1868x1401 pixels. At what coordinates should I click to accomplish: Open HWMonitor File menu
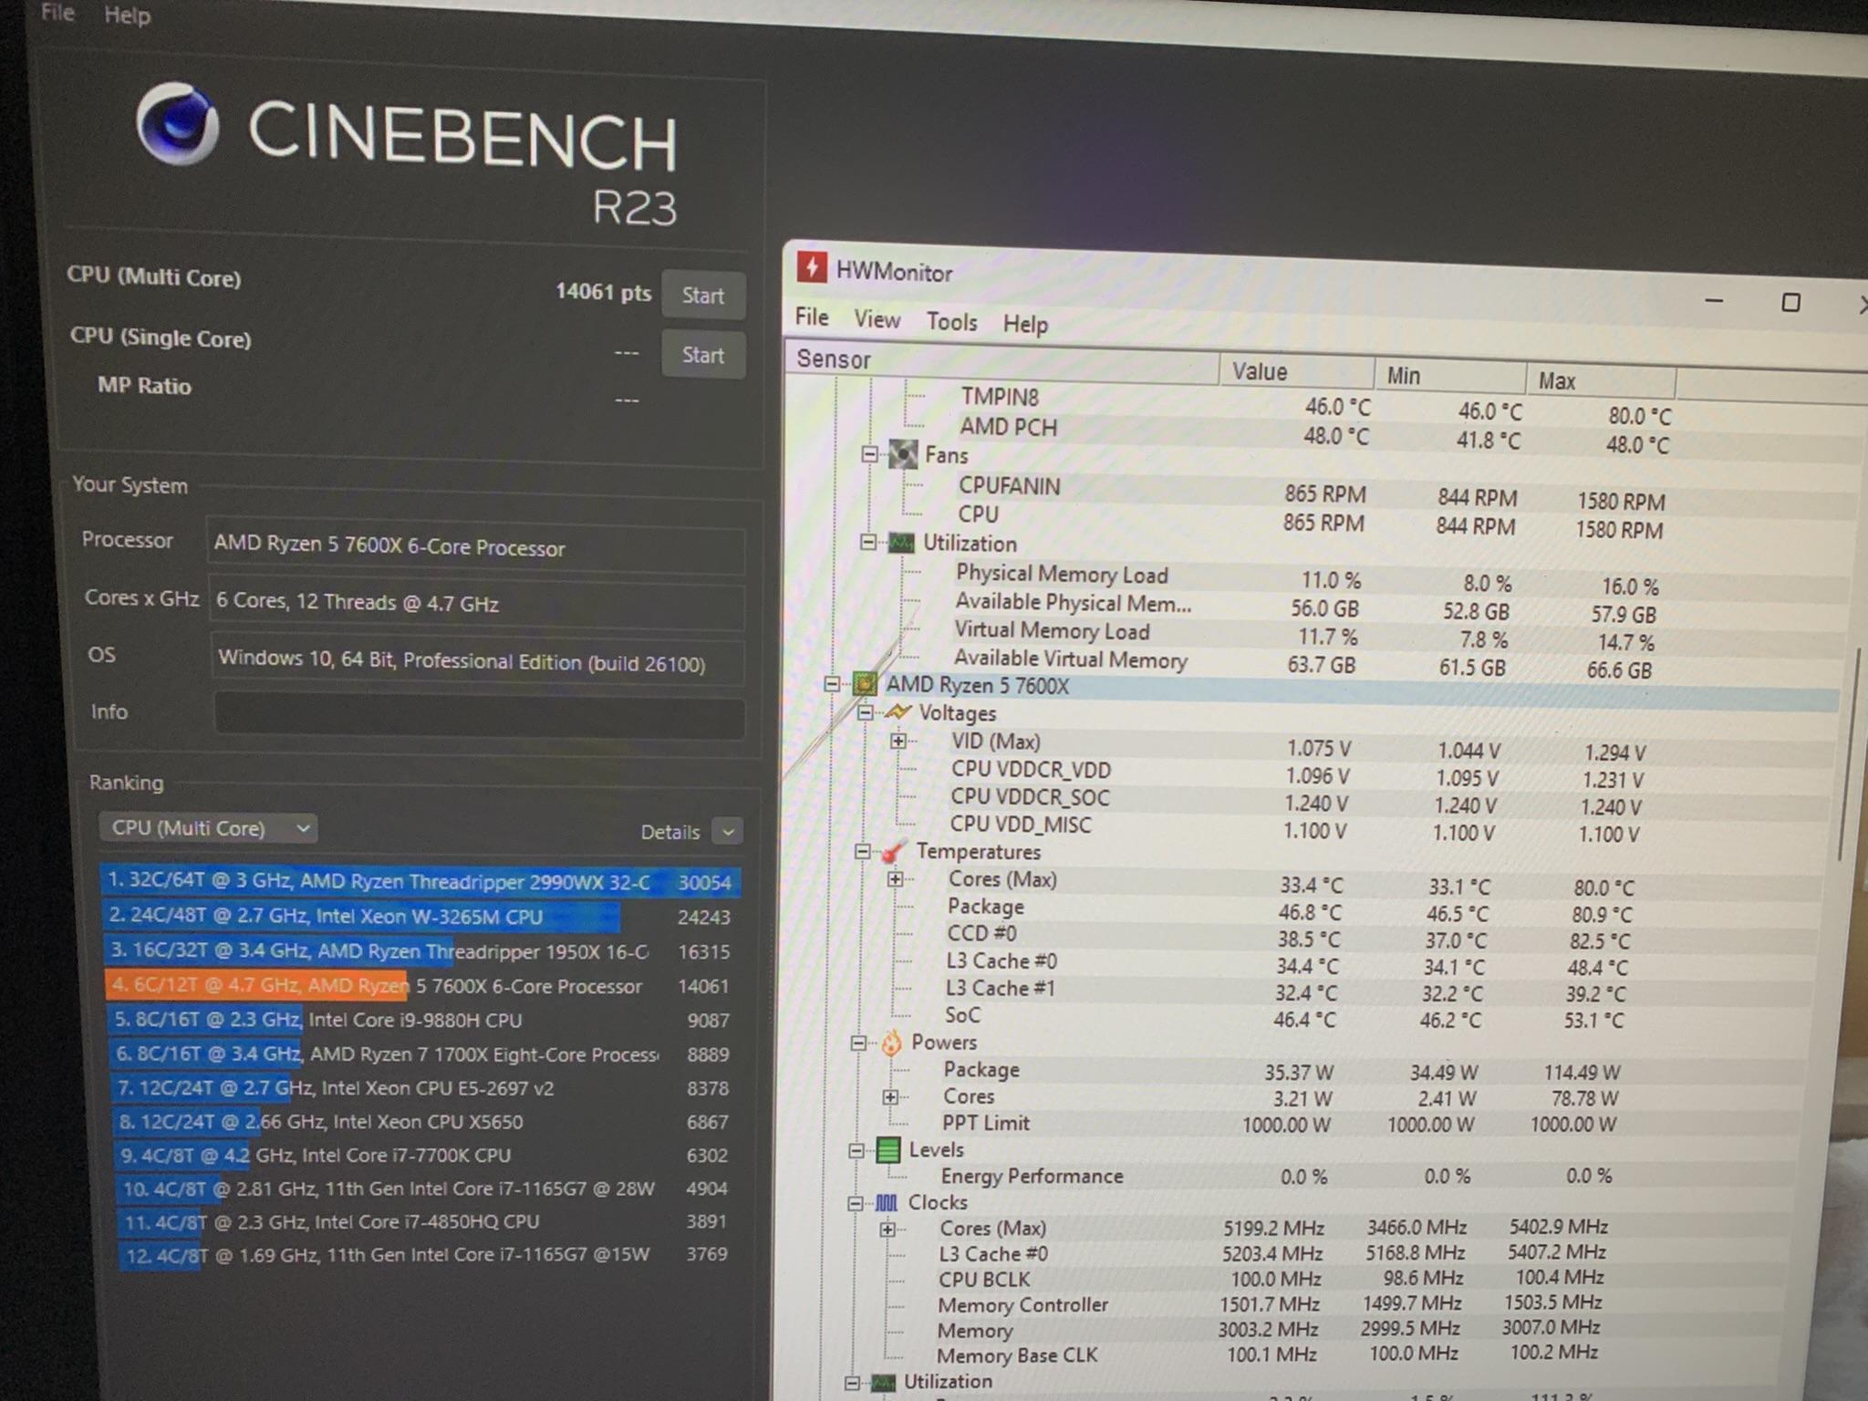[x=811, y=317]
